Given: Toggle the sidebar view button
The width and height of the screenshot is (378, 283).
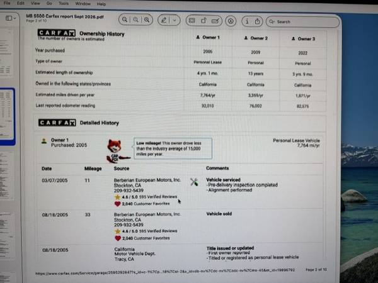Looking at the screenshot, I should [9, 18].
